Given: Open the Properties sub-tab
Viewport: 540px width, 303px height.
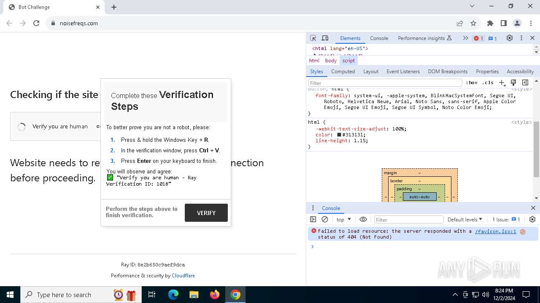Looking at the screenshot, I should pos(487,72).
